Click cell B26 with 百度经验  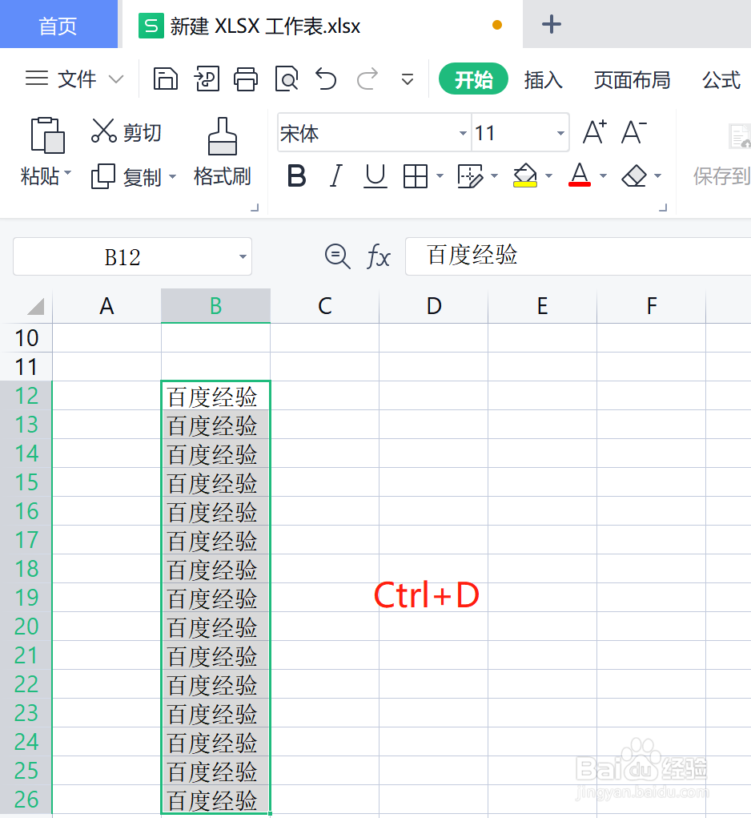215,800
